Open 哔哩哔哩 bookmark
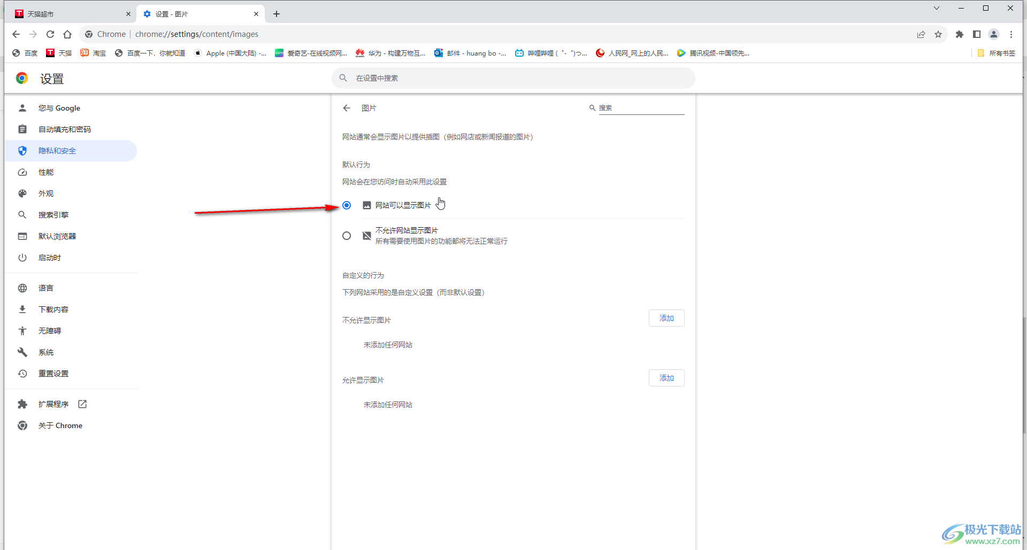 coord(551,53)
